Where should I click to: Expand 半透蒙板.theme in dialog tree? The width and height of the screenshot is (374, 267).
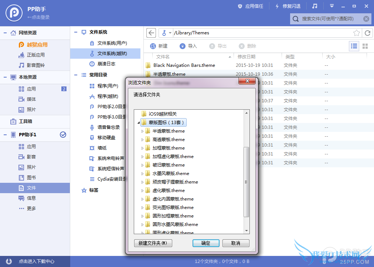[x=142, y=131]
